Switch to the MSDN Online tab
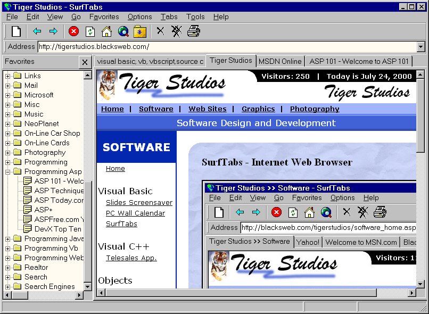The height and width of the screenshot is (314, 429). pyautogui.click(x=280, y=61)
